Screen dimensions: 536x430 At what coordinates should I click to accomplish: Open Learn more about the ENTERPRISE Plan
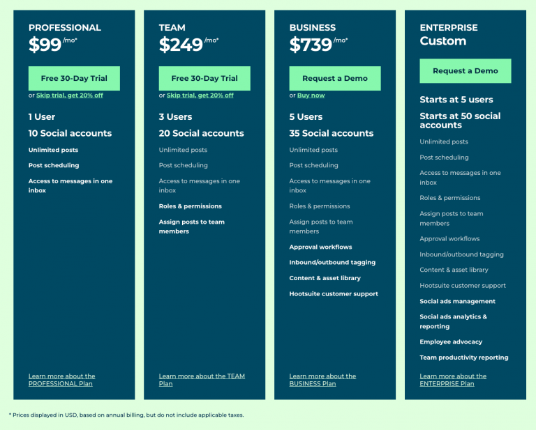pyautogui.click(x=453, y=380)
